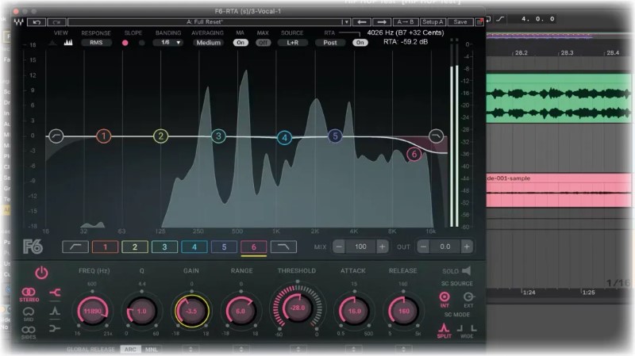Select band node 1 on the EQ graph
Image resolution: width=635 pixels, height=356 pixels.
104,136
